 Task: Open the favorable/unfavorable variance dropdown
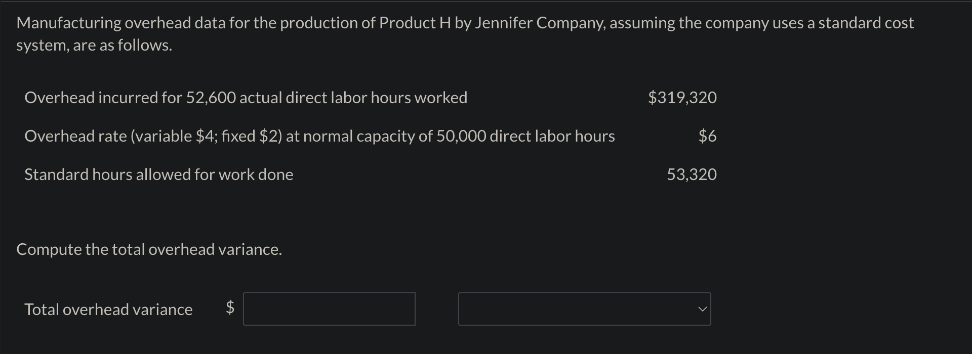click(584, 309)
